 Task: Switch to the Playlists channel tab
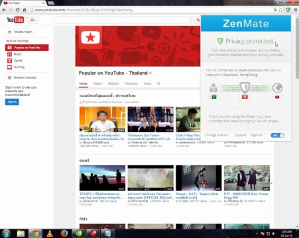(113, 83)
